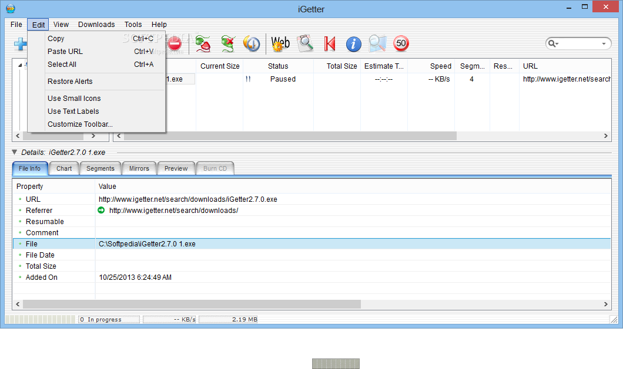
Task: Close the open Edit menu
Action: (x=38, y=25)
